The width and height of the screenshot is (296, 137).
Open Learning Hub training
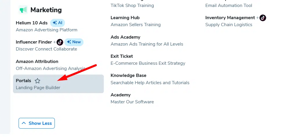[x=125, y=18]
